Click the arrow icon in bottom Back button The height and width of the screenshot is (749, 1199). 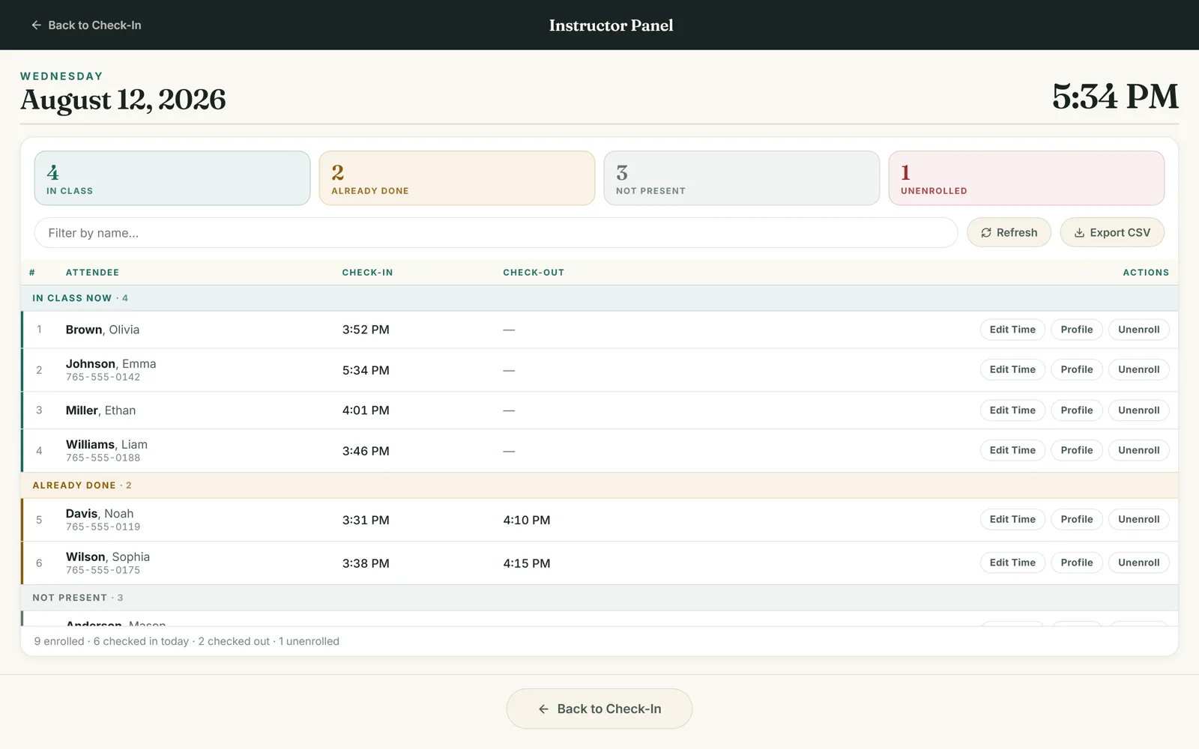[x=544, y=709]
